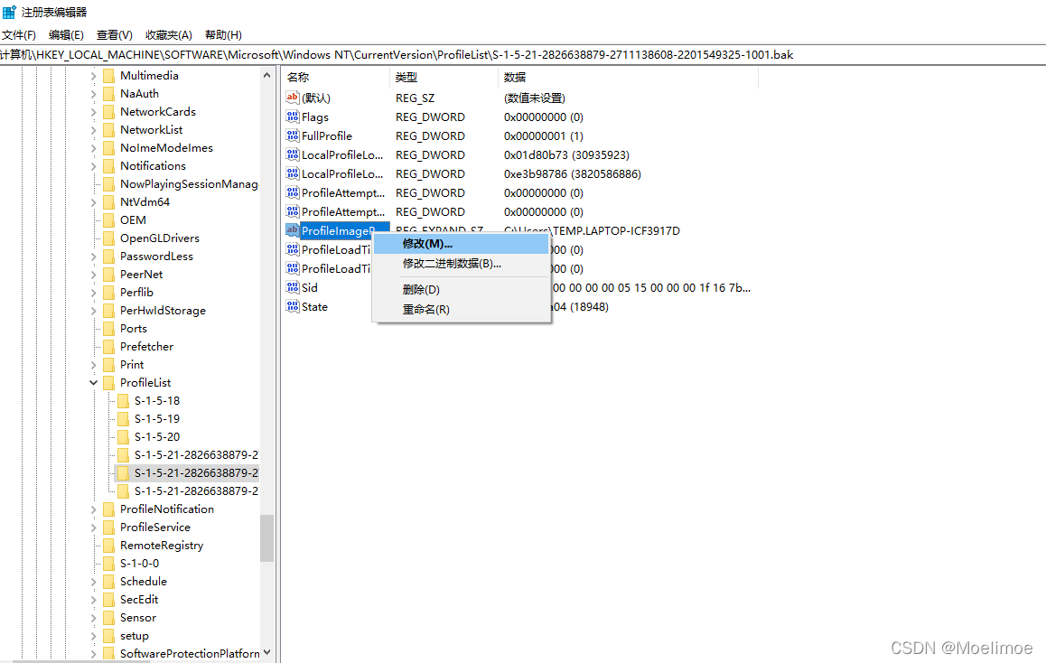
Task: Select the Sensor tree key
Action: (x=137, y=618)
